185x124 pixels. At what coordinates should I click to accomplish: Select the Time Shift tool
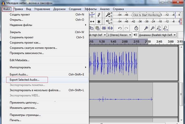coord(92,21)
